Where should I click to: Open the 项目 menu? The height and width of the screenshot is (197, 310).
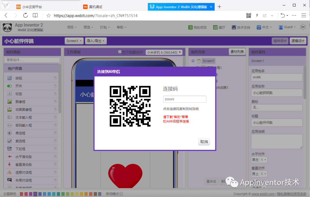tap(72, 27)
